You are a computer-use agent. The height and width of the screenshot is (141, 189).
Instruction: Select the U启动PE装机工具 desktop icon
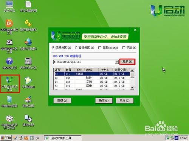coord(9,84)
